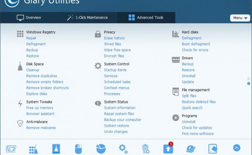This screenshot has height=155, width=252.
Task: Launch the pie chart disk analyzer dock icon
Action: pos(101,149)
